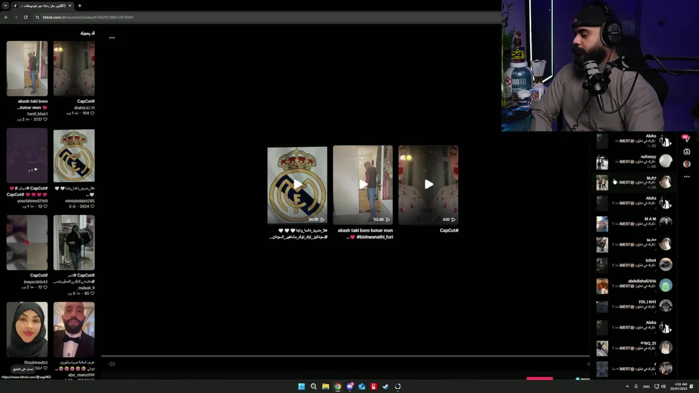
Task: Click ENG language indicator in tray
Action: 647,386
